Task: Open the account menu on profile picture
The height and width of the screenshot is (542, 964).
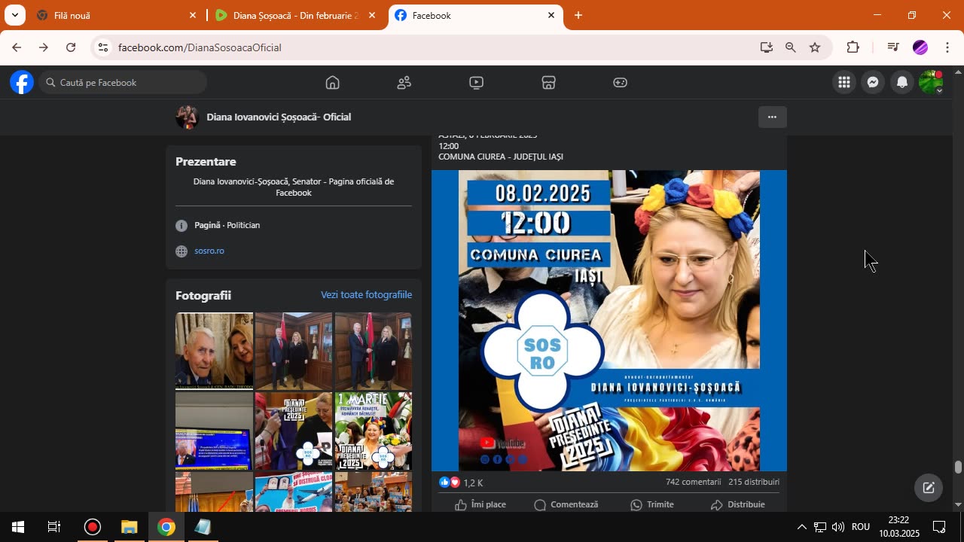Action: [931, 82]
